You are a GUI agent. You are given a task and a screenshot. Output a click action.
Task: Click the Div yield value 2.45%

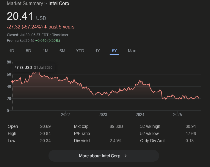(115, 141)
